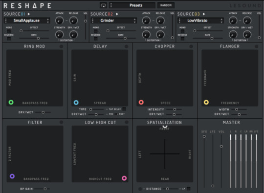
Task: Open Grinder sound selector
Action: click(x=114, y=21)
